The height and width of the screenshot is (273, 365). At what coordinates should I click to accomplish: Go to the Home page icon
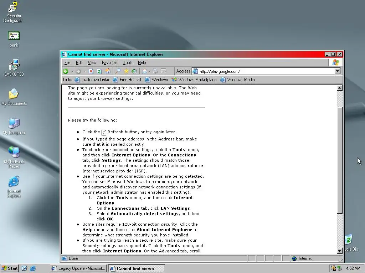point(108,71)
